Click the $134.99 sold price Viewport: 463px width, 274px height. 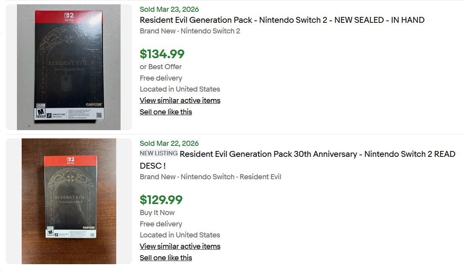(162, 54)
